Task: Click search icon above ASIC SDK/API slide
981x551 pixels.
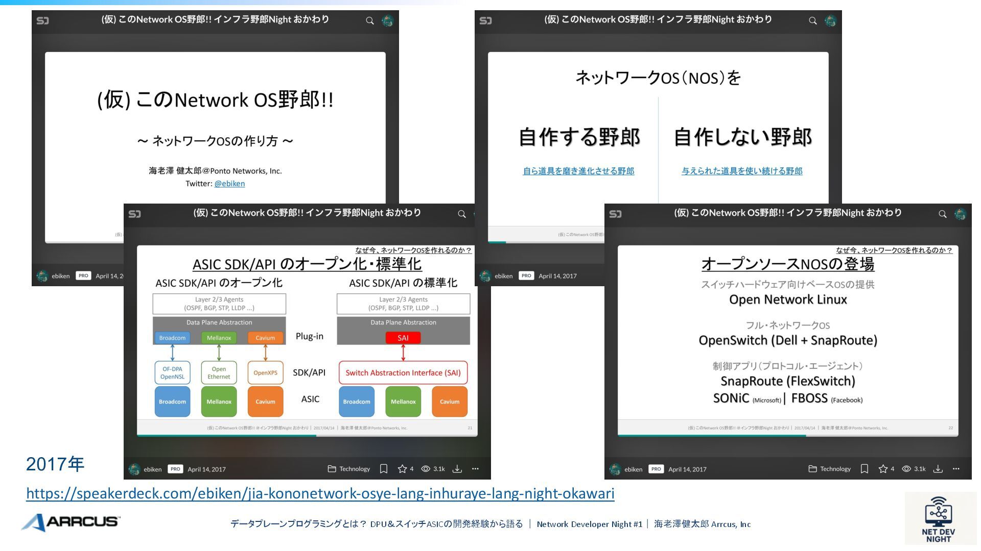Action: point(461,214)
